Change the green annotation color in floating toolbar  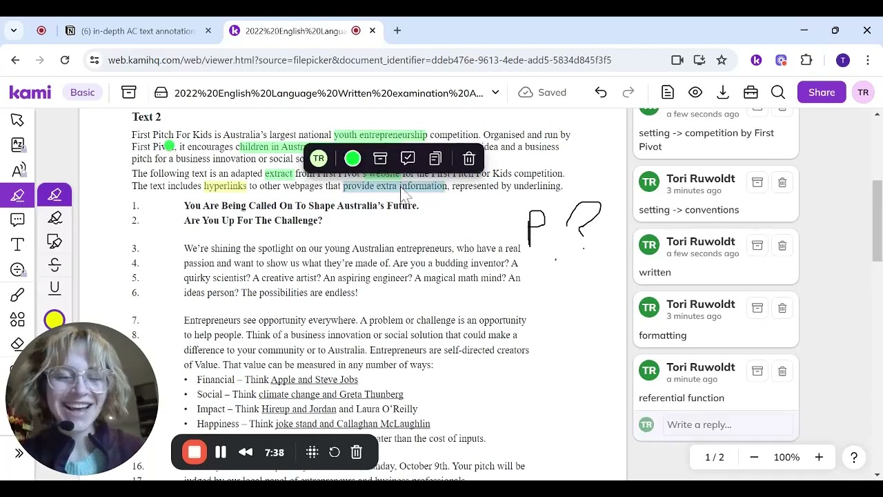point(353,159)
